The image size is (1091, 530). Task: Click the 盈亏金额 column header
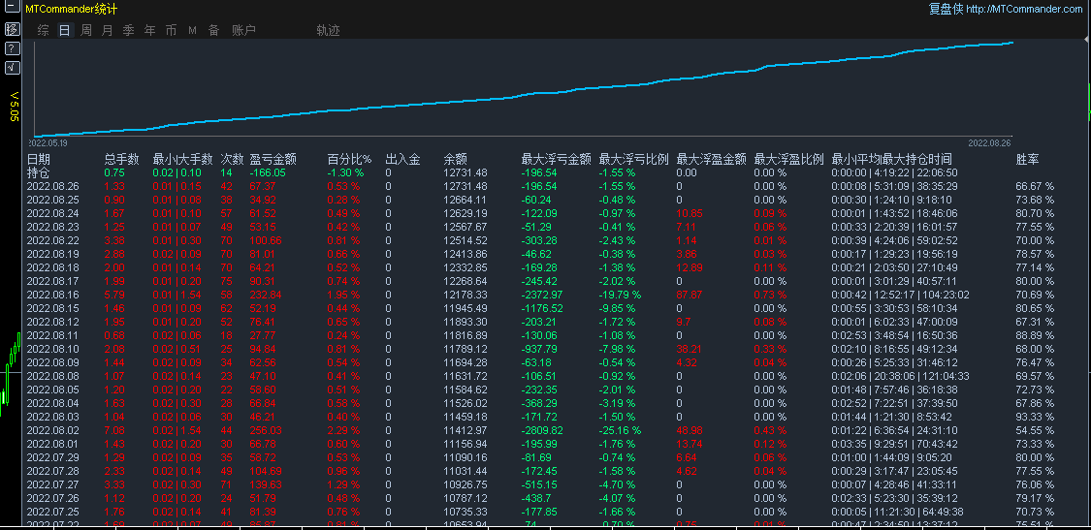[273, 159]
